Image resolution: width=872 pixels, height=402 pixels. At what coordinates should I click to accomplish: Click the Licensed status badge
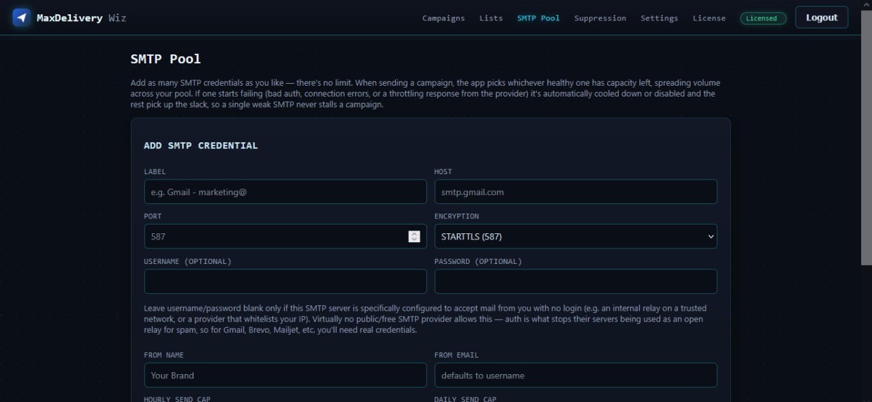coord(763,18)
